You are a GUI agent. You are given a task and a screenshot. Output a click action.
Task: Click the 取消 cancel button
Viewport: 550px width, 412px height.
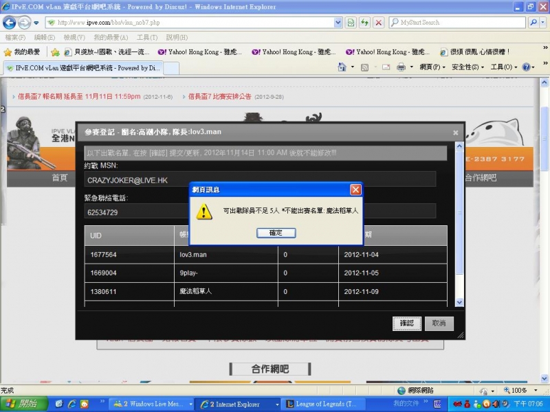coord(439,323)
